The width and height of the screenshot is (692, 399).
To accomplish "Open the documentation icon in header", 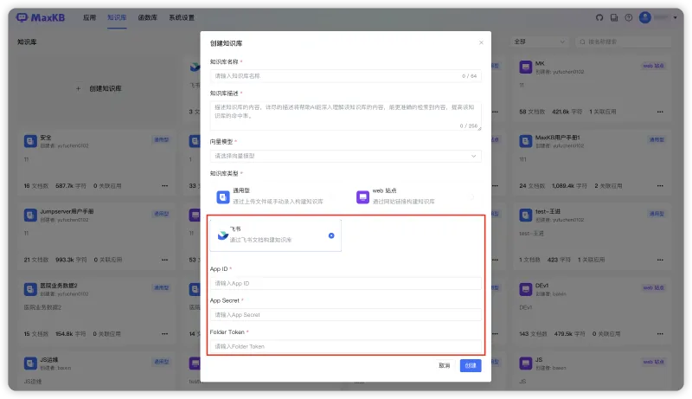I will tap(614, 17).
